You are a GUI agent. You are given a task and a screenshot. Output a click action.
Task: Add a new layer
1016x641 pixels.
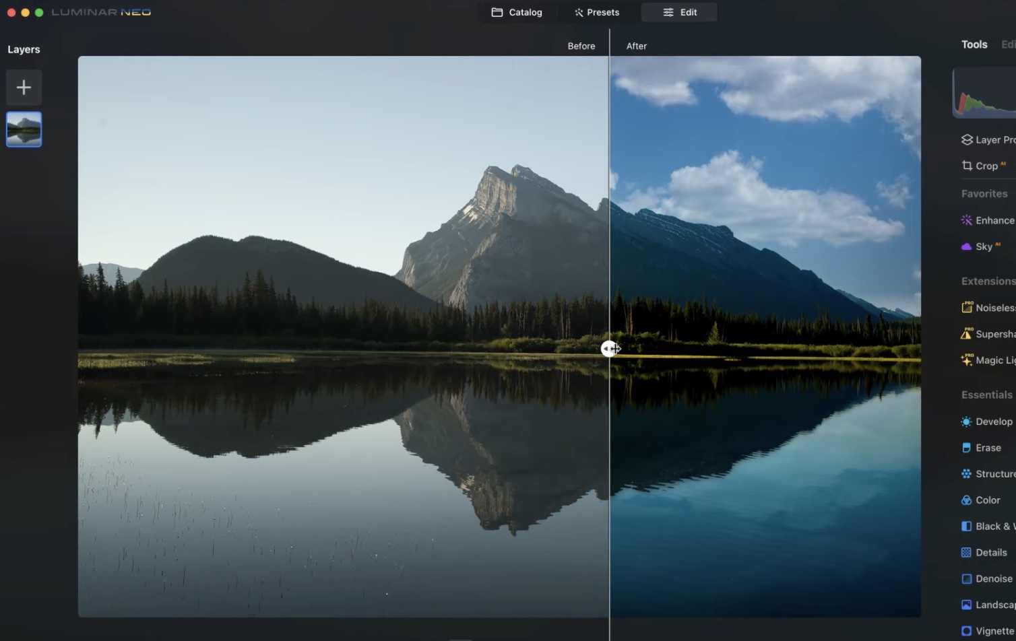click(x=24, y=87)
